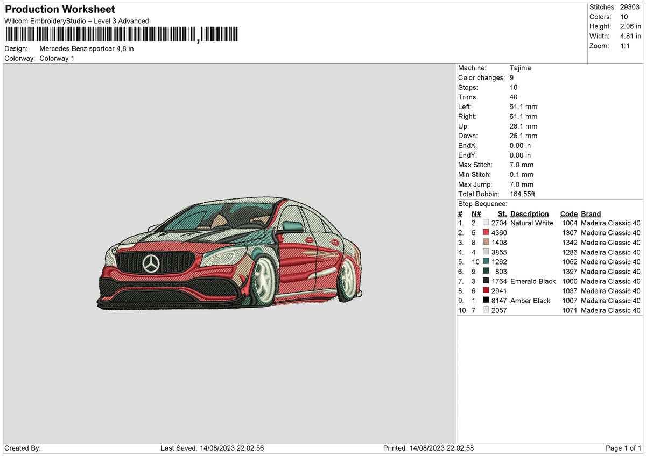Click the Brand column header
Image resolution: width=646 pixels, height=456 pixels.
coord(591,213)
